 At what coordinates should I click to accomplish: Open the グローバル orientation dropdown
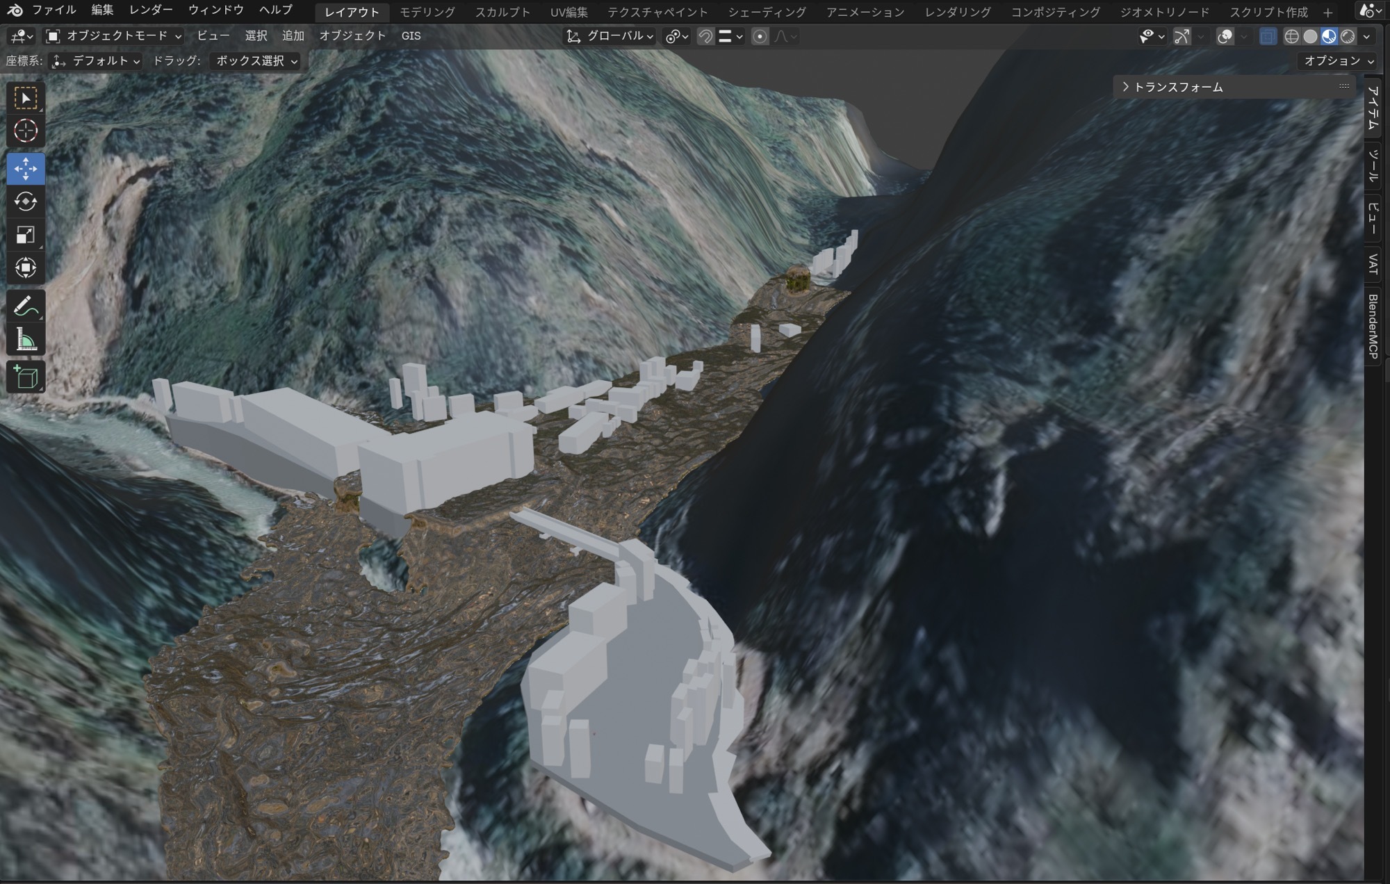pos(610,36)
